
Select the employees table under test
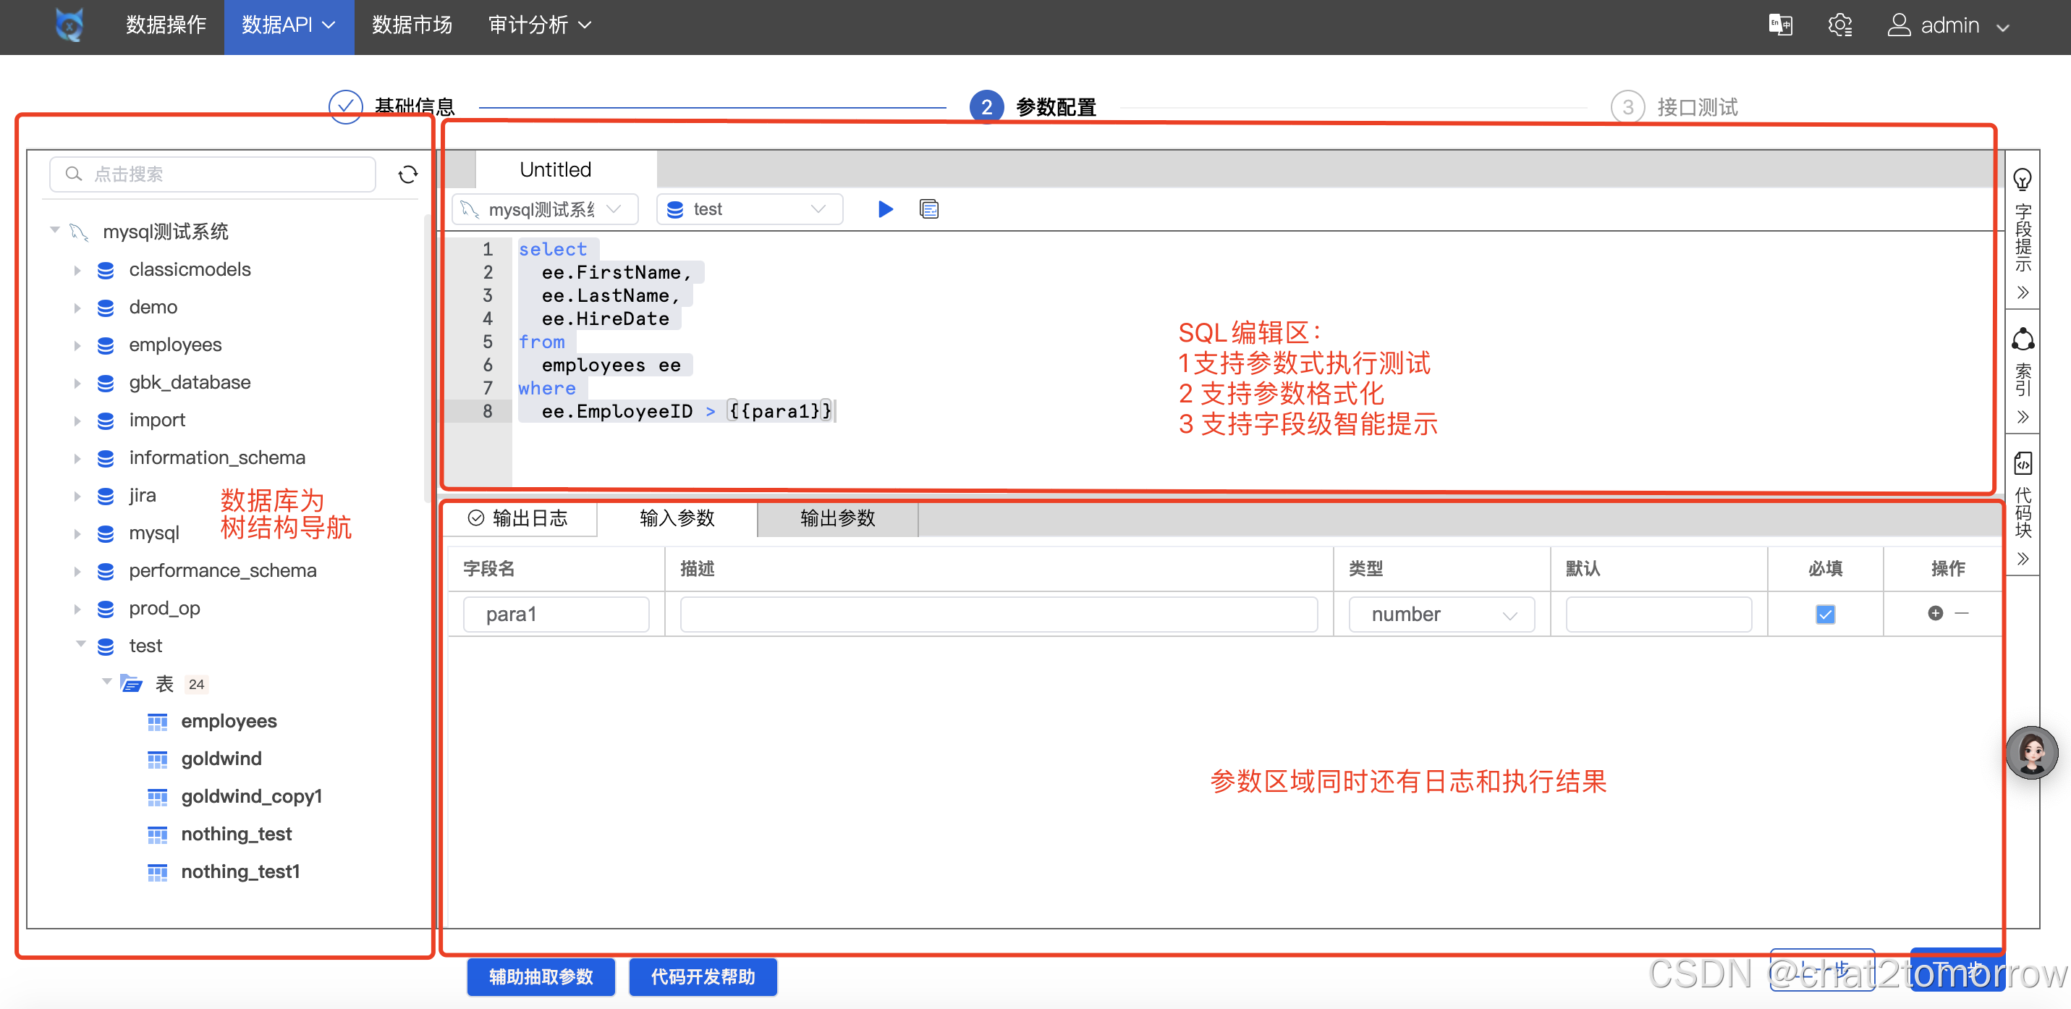(x=229, y=720)
